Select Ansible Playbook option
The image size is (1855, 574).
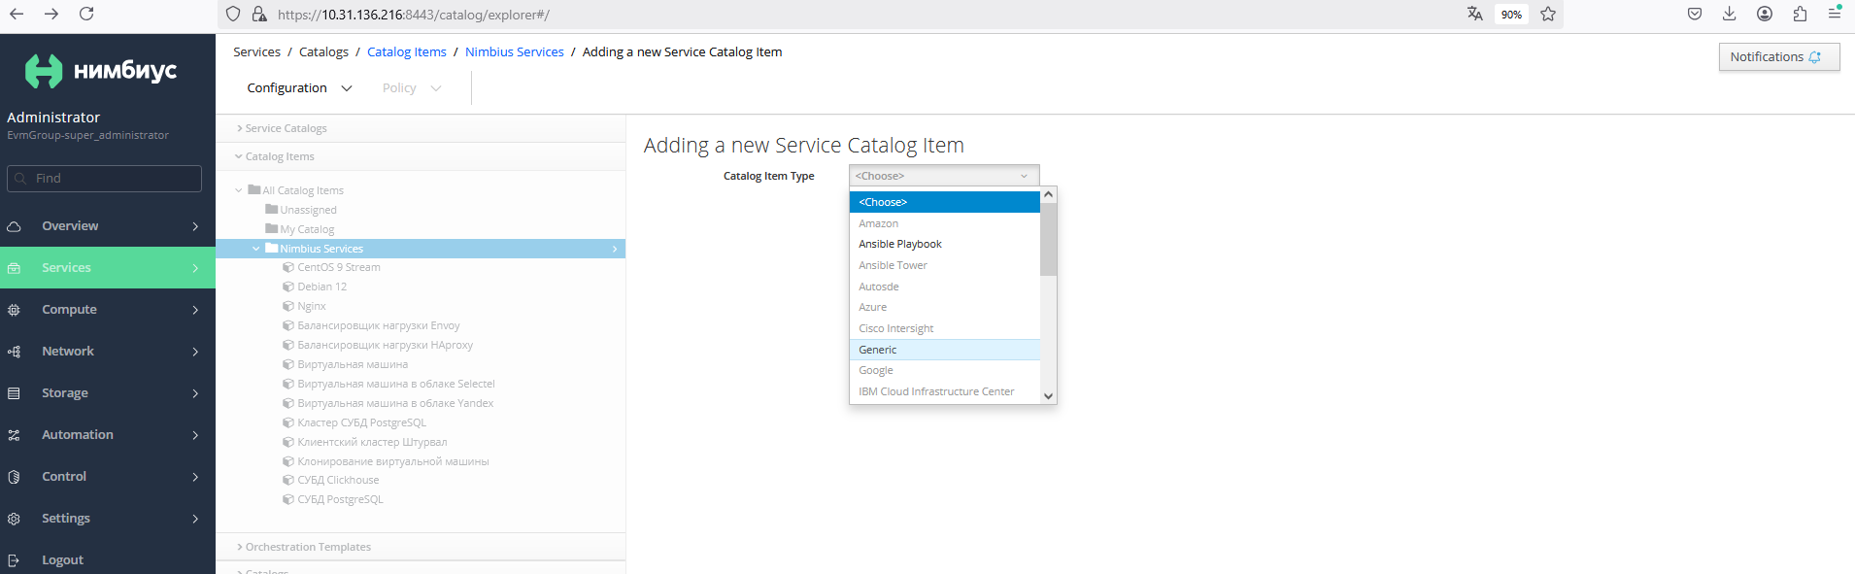click(945, 244)
